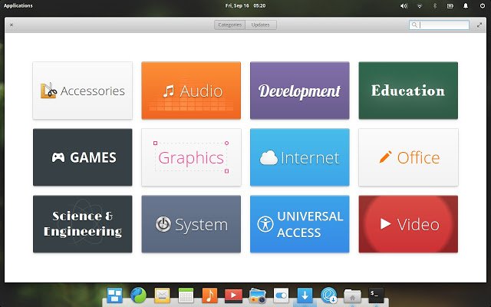Switch to the Categories tab

pyautogui.click(x=230, y=25)
